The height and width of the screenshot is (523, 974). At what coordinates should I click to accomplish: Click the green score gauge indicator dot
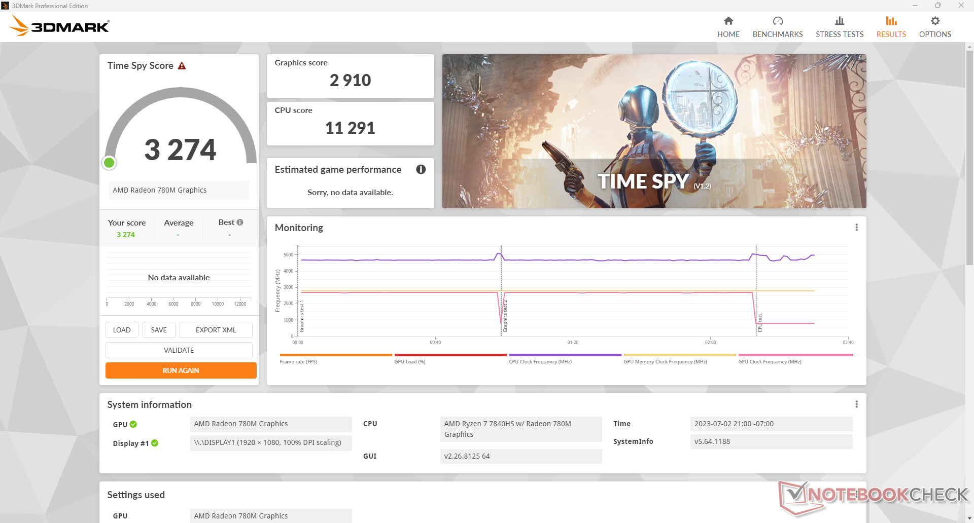point(109,163)
